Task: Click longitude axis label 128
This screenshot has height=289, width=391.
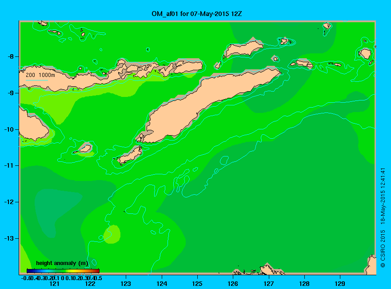Action: 304,284
